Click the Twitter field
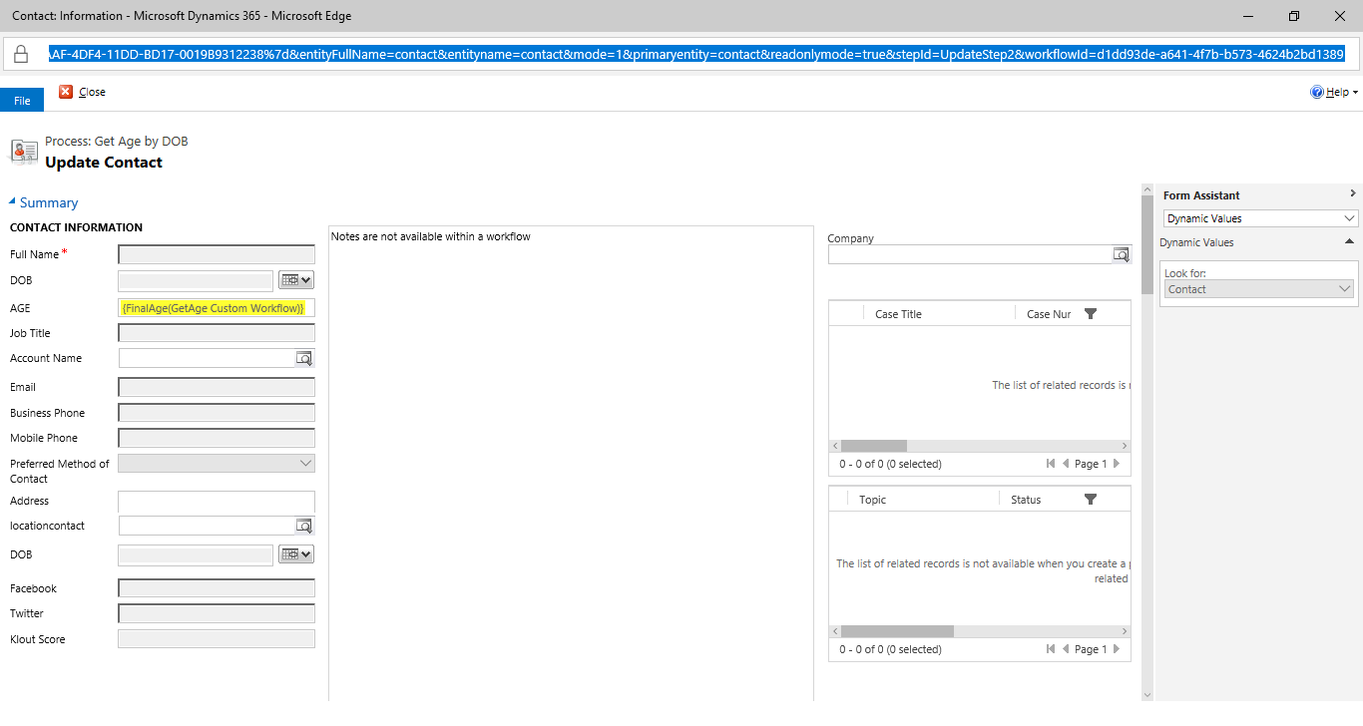This screenshot has height=726, width=1363. (x=217, y=613)
